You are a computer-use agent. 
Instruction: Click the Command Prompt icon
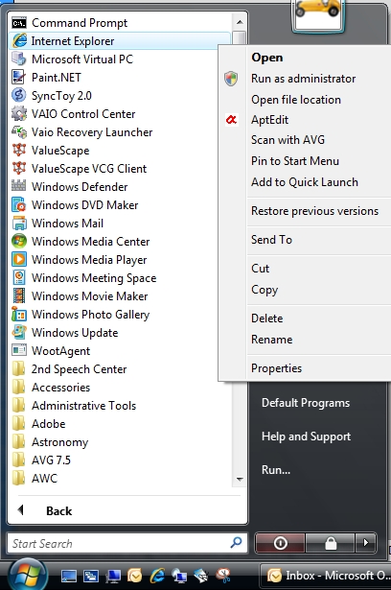[x=19, y=23]
